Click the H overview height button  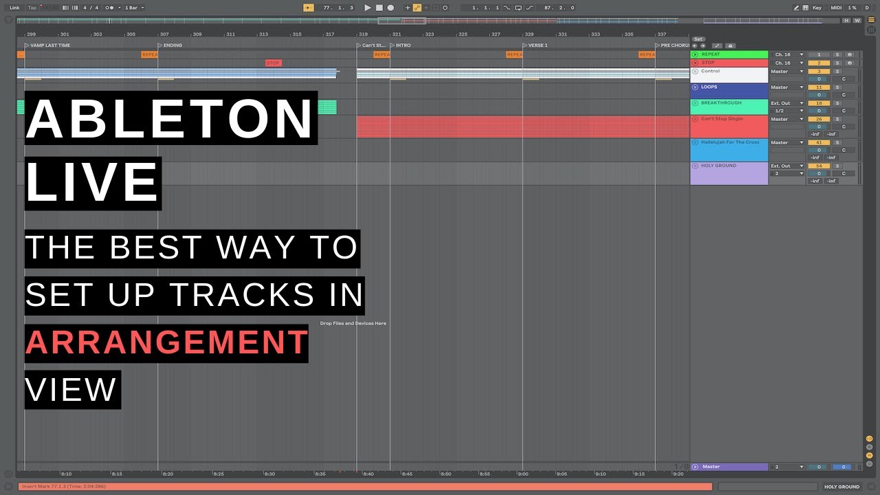pyautogui.click(x=846, y=20)
